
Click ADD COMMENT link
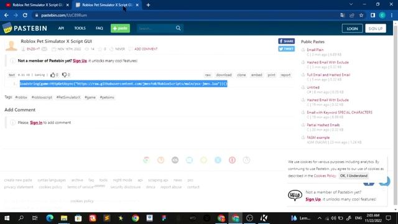(146, 49)
